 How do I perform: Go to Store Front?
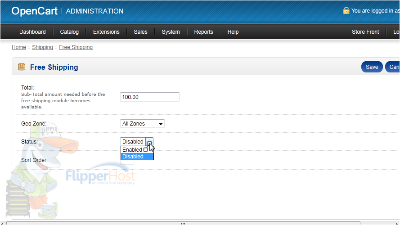pyautogui.click(x=365, y=32)
